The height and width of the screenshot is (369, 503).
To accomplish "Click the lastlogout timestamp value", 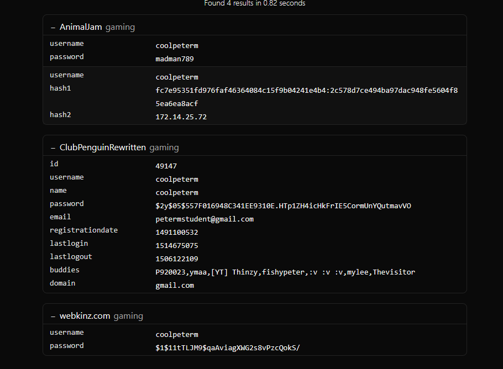I will point(177,259).
